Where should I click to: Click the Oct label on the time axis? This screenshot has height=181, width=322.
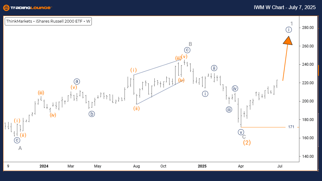pyautogui.click(x=164, y=166)
